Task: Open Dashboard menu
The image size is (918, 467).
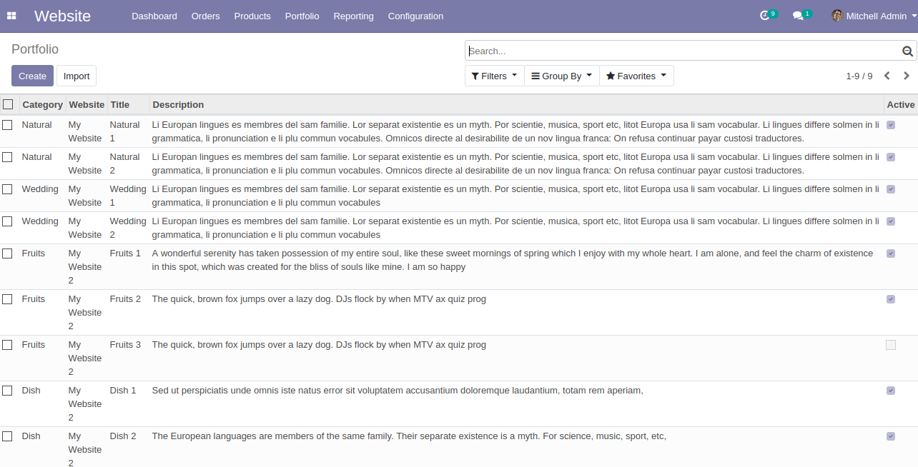Action: (x=154, y=16)
